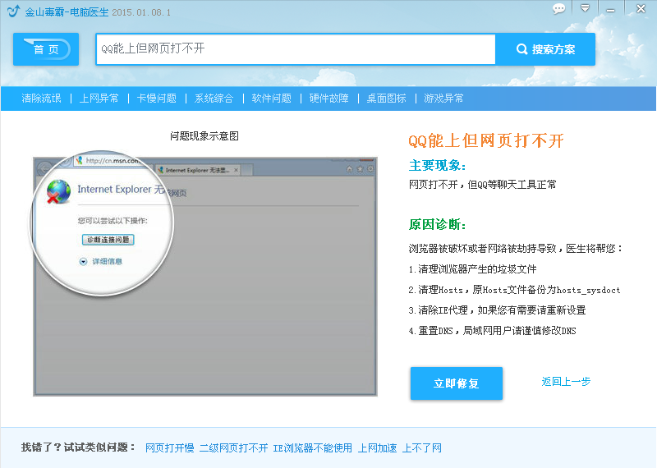Click the 主要现象 heading
The height and width of the screenshot is (468, 657).
click(x=437, y=166)
